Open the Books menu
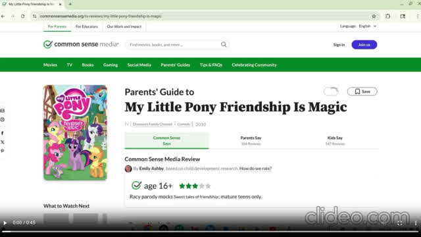Image resolution: width=421 pixels, height=237 pixels. click(x=87, y=65)
